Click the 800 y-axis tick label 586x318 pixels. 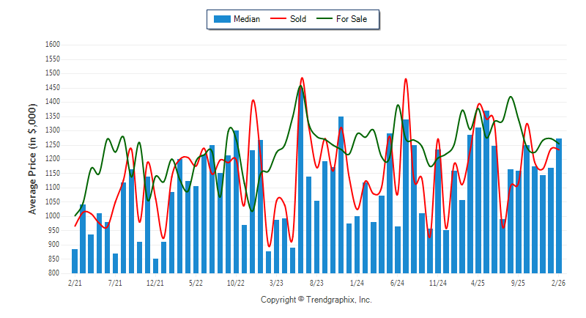click(x=54, y=273)
